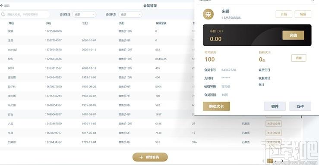The width and height of the screenshot is (319, 165).
Task: Click the 手机 column header
Action: (x=48, y=23)
